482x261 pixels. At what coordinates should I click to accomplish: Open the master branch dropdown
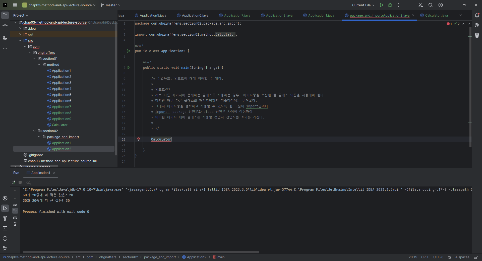111,5
